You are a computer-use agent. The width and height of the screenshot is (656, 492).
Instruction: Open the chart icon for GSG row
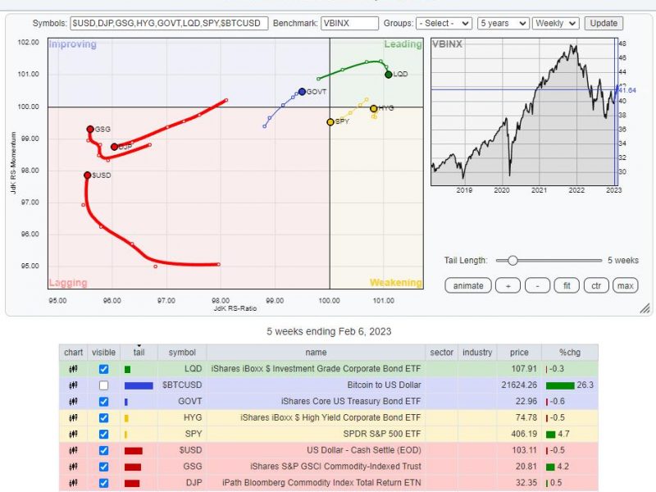pyautogui.click(x=73, y=467)
